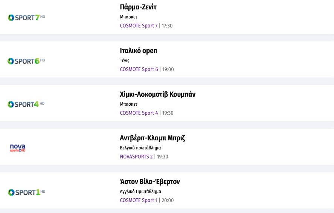Open the Ιταλικό open event title
This screenshot has height=213, width=334.
[138, 51]
